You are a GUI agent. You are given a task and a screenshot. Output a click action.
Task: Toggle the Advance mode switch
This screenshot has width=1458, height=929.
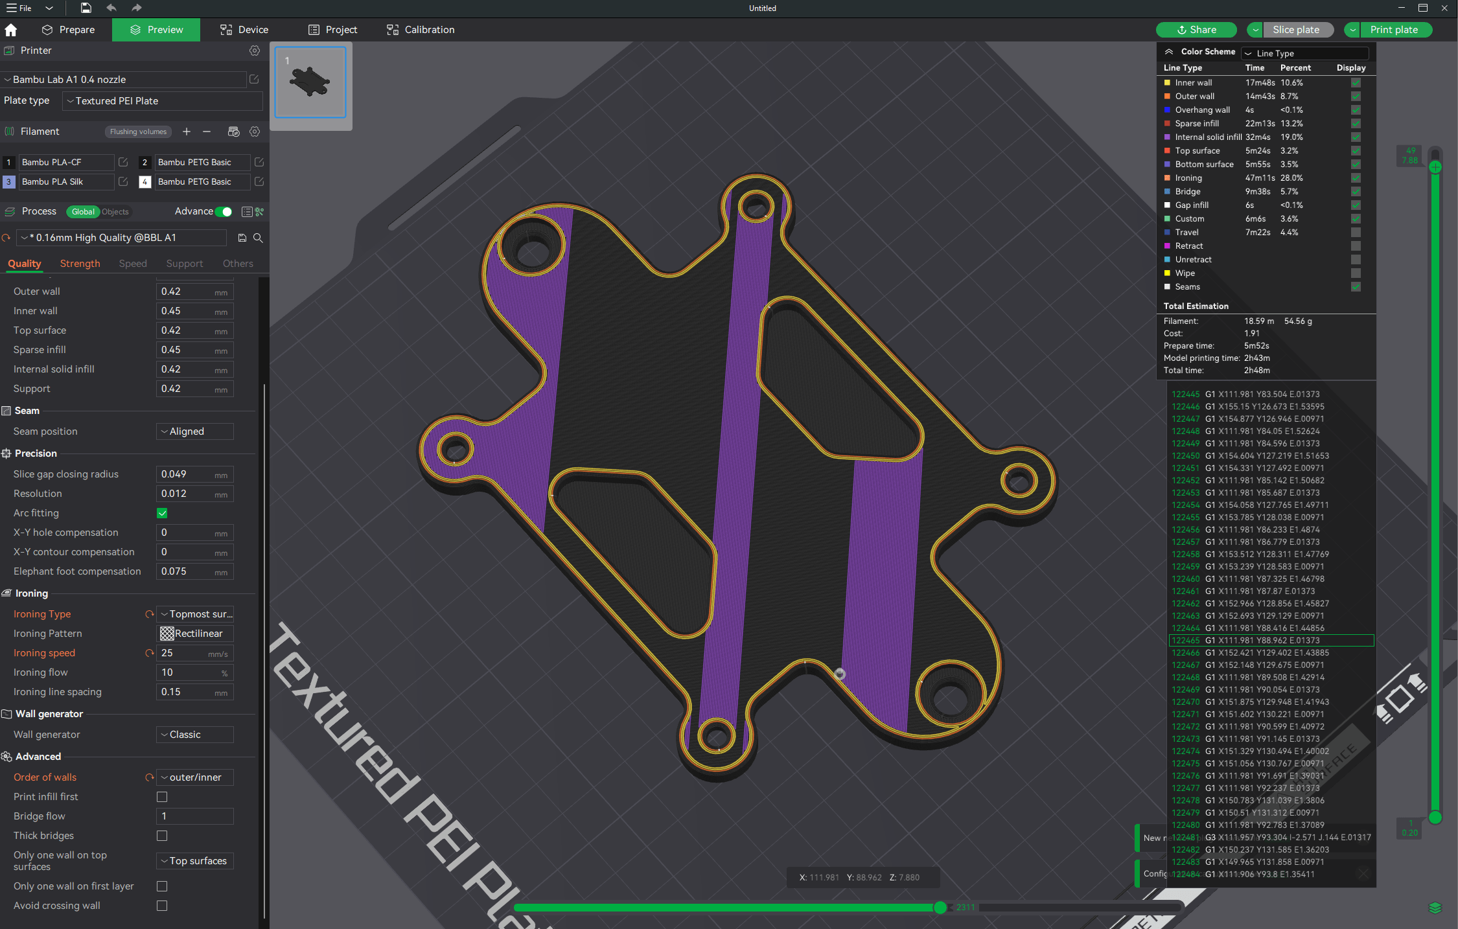coord(224,211)
